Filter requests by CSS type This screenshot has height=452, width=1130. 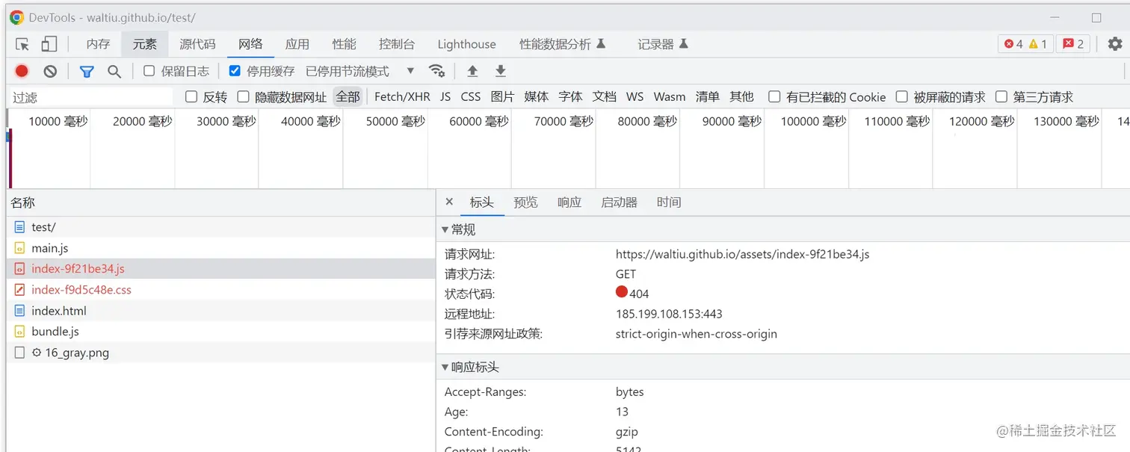click(471, 96)
